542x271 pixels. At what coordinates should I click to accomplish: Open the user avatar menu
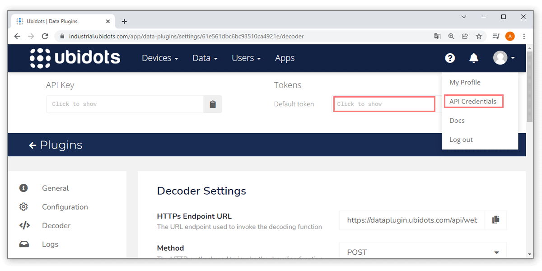(504, 58)
